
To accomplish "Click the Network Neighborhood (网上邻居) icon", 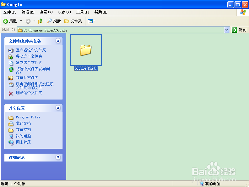I will (x=11, y=143).
